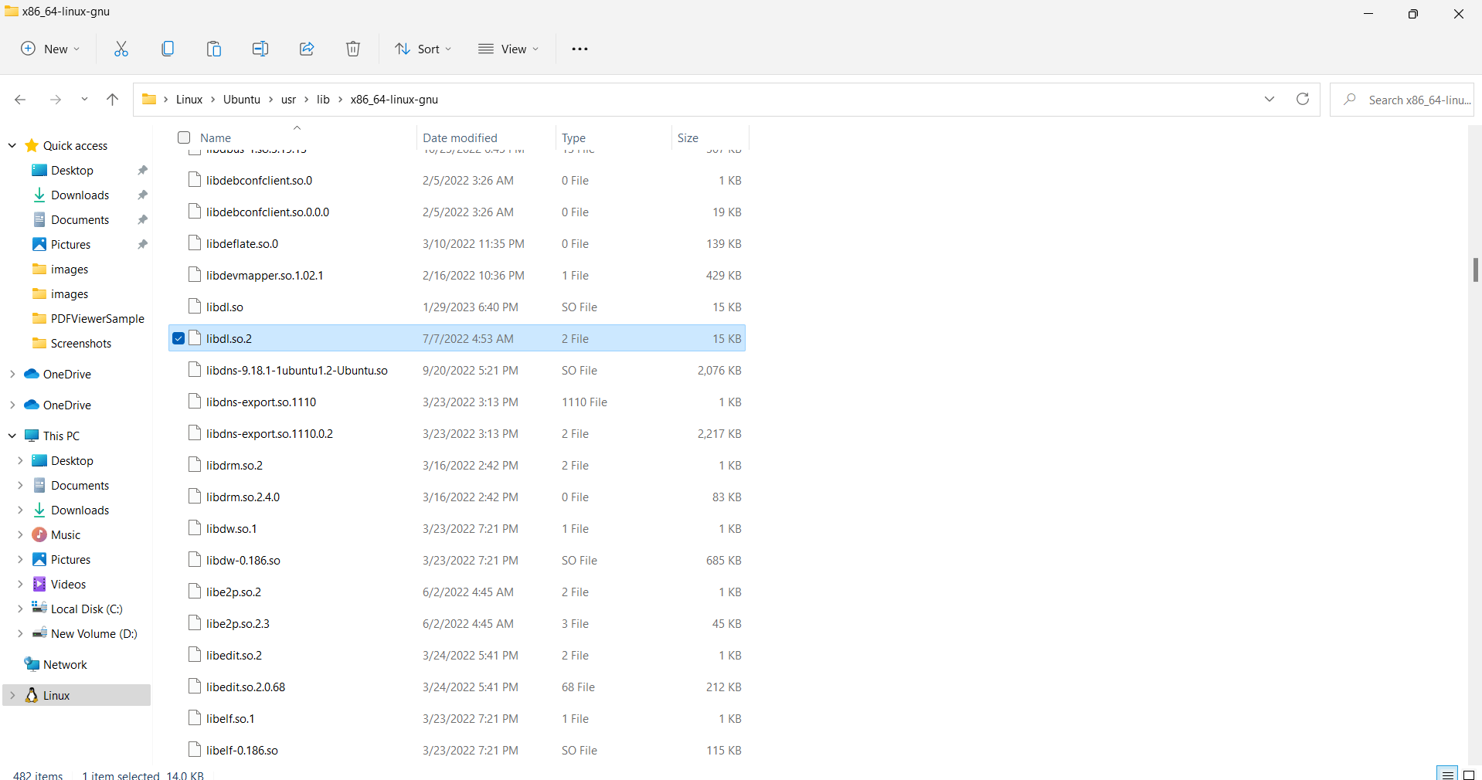
Task: Open the Sort dropdown menu
Action: tap(423, 49)
